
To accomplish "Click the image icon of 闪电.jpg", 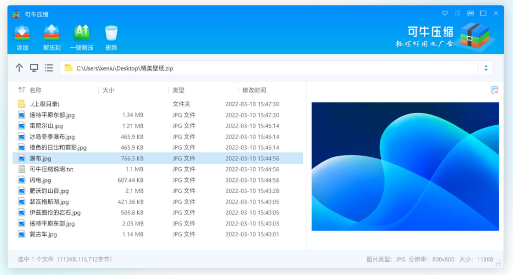I will click(22, 180).
